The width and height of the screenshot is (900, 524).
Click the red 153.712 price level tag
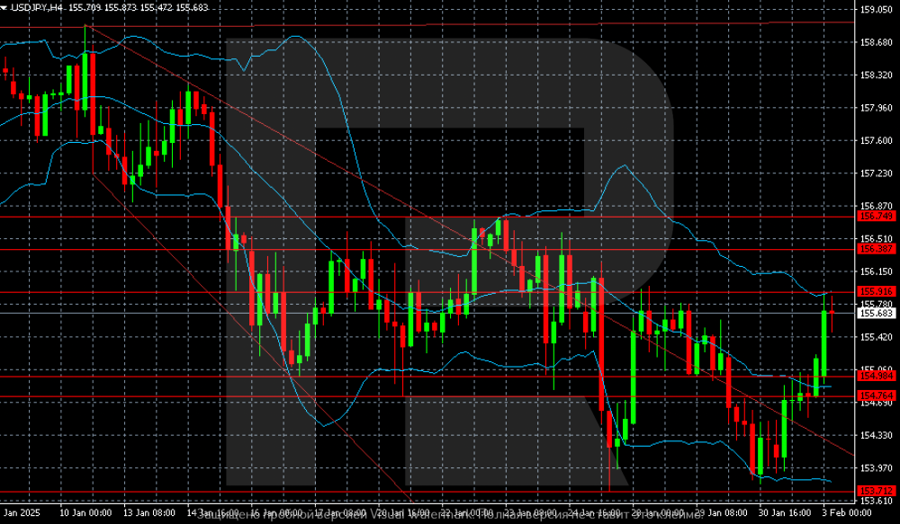pos(876,490)
